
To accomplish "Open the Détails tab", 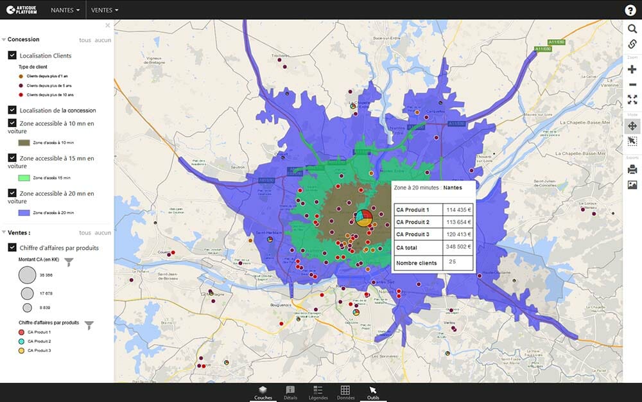I will coord(290,392).
